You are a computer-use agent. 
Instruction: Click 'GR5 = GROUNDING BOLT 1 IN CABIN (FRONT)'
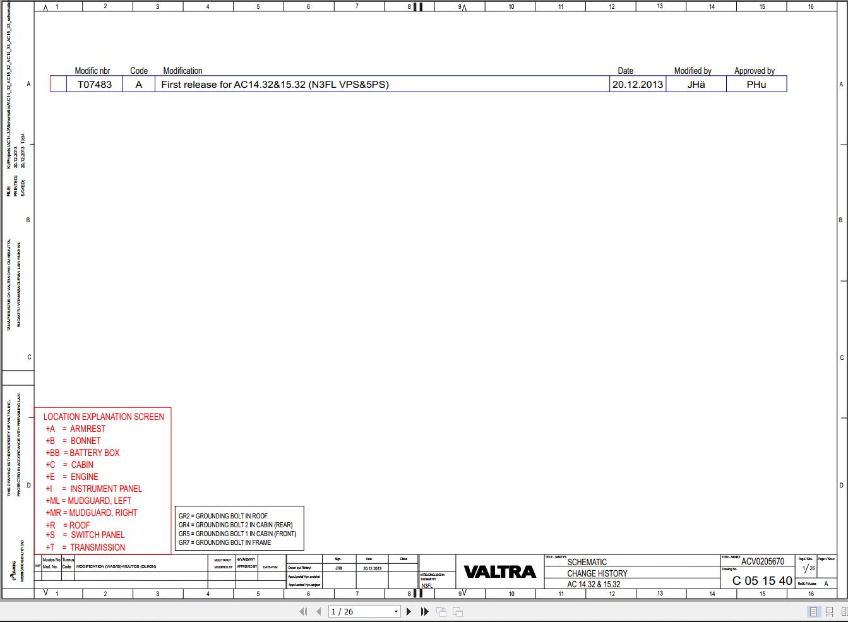pyautogui.click(x=237, y=534)
